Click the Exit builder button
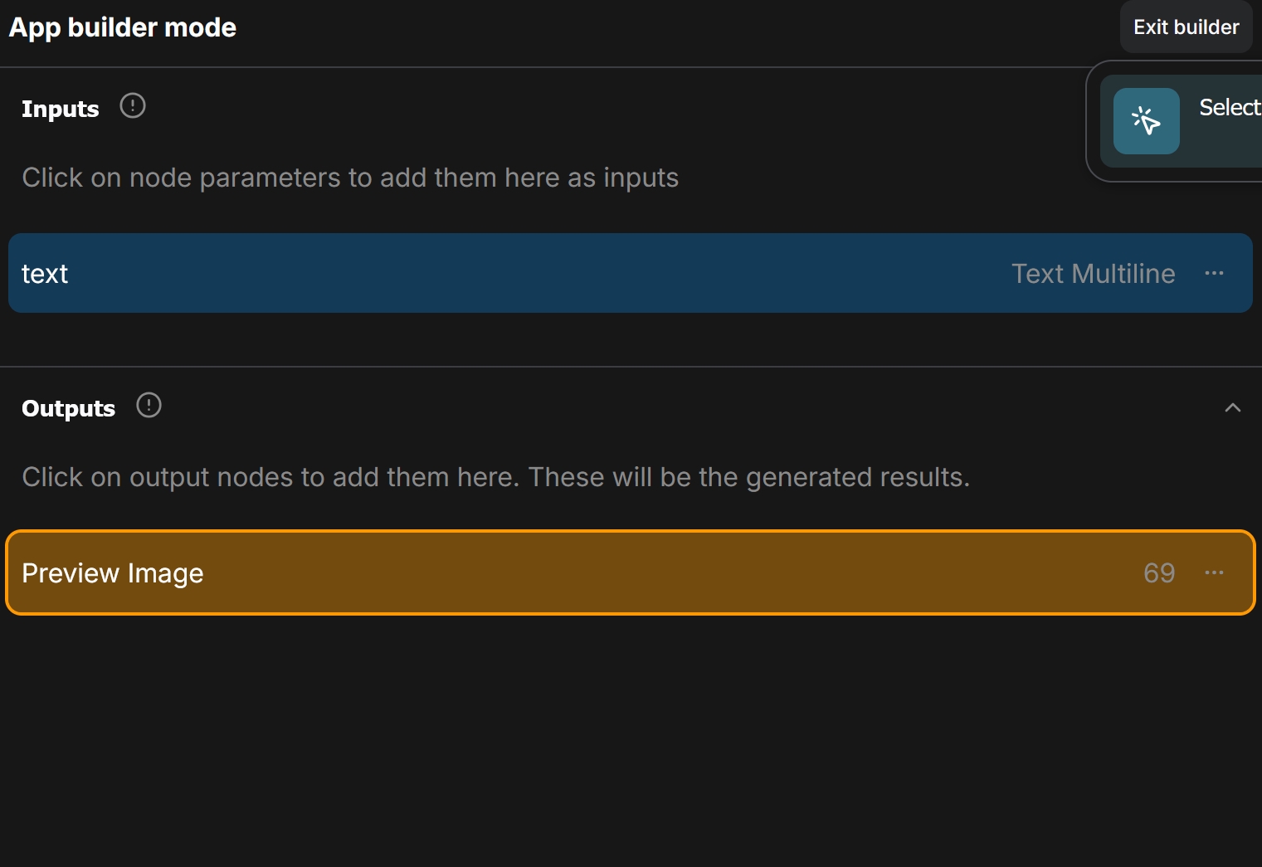The image size is (1262, 867). pos(1186,27)
